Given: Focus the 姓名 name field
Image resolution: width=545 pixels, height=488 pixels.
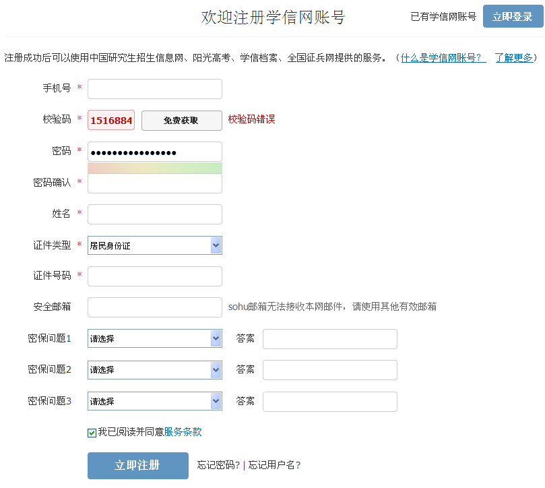Looking at the screenshot, I should (155, 214).
